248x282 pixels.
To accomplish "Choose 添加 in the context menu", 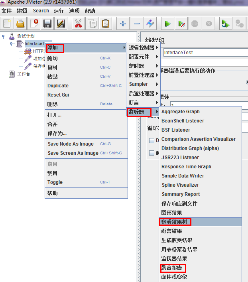I will click(x=86, y=48).
